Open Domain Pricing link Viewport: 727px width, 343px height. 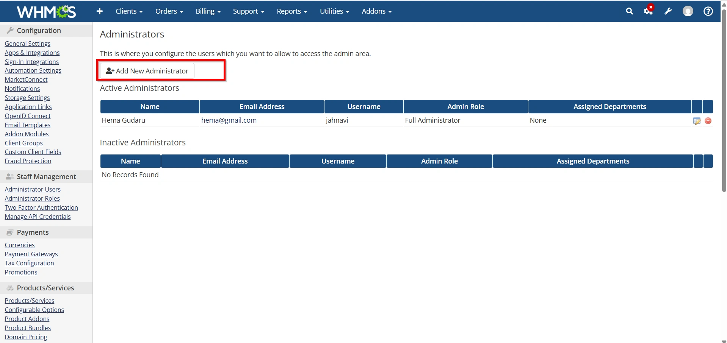[26, 337]
